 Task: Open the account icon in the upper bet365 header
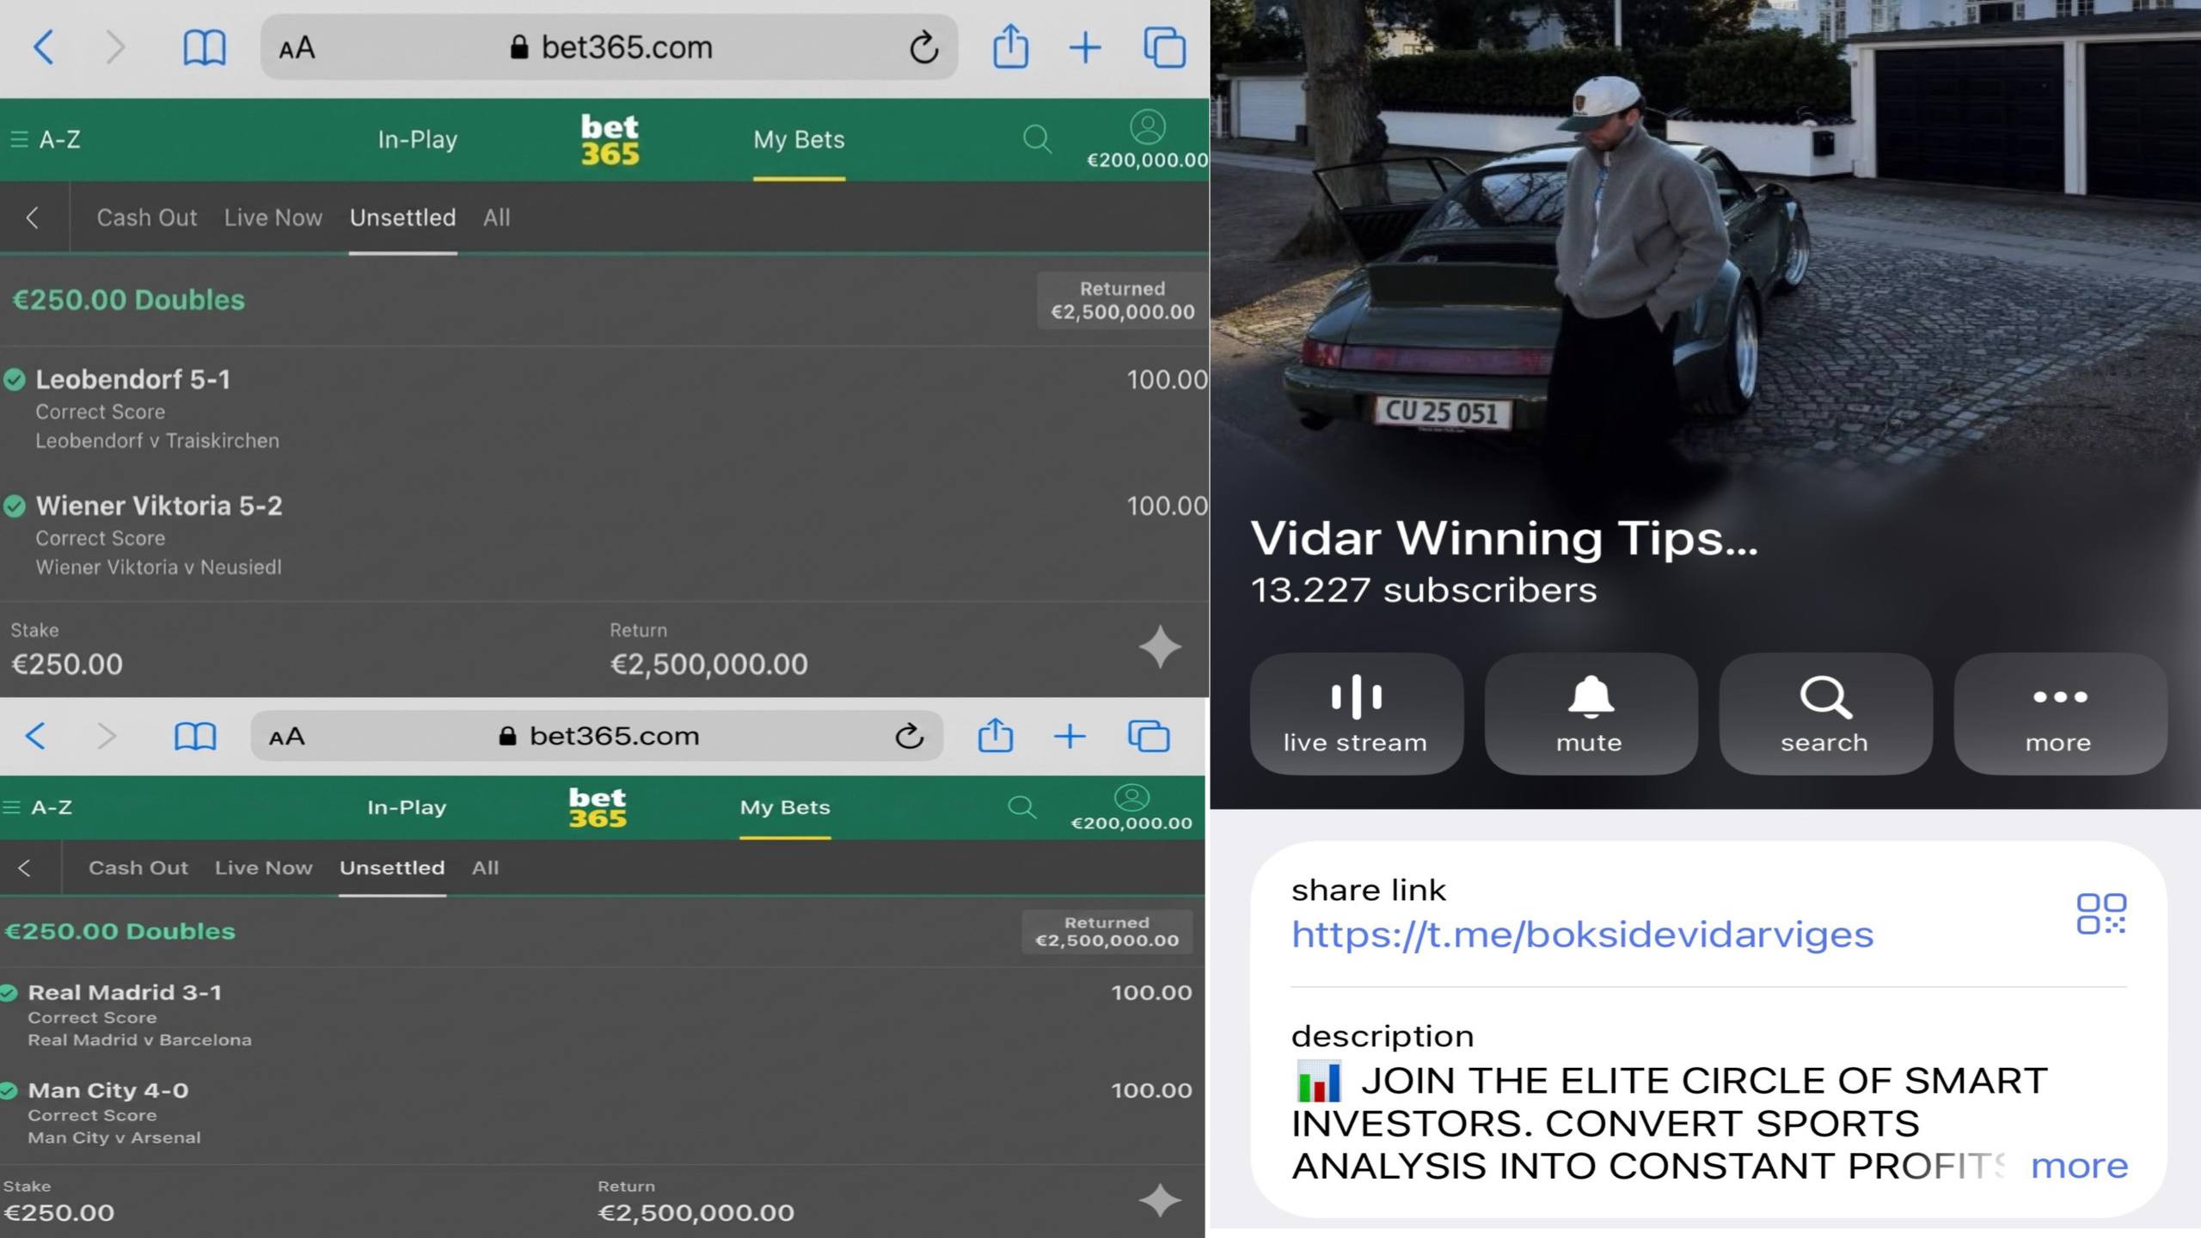click(1147, 127)
